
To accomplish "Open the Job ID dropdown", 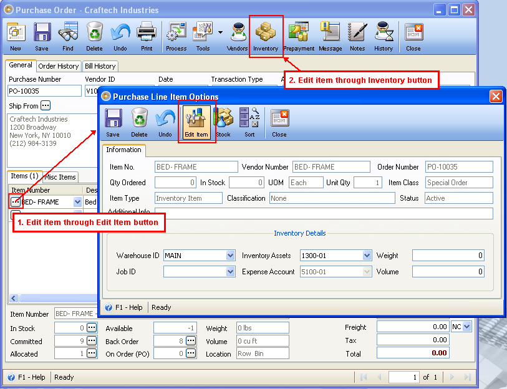I will pyautogui.click(x=230, y=272).
